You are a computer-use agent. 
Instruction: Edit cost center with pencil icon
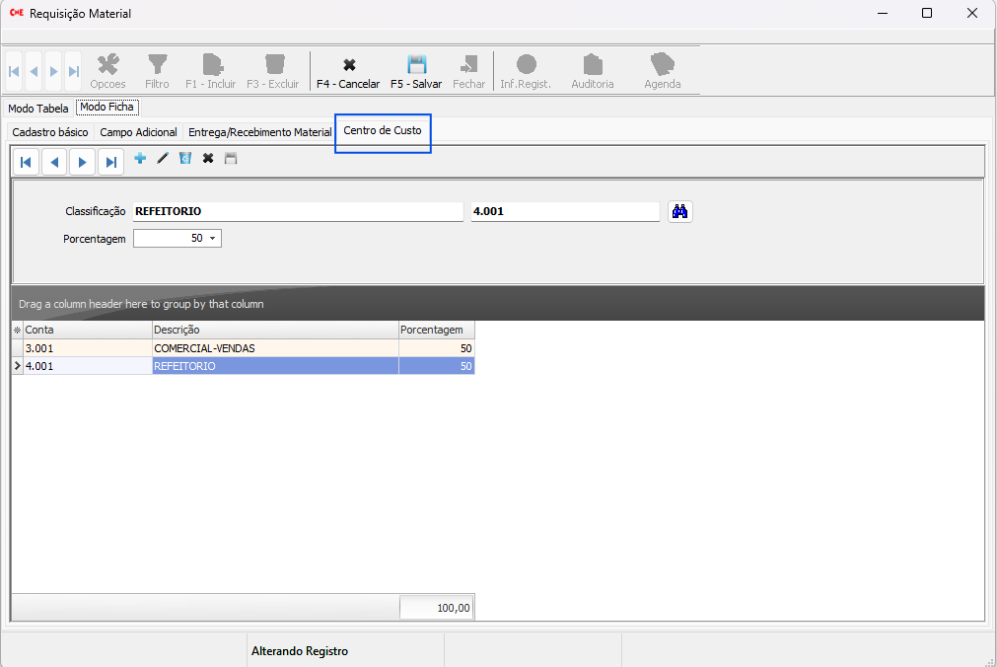163,158
